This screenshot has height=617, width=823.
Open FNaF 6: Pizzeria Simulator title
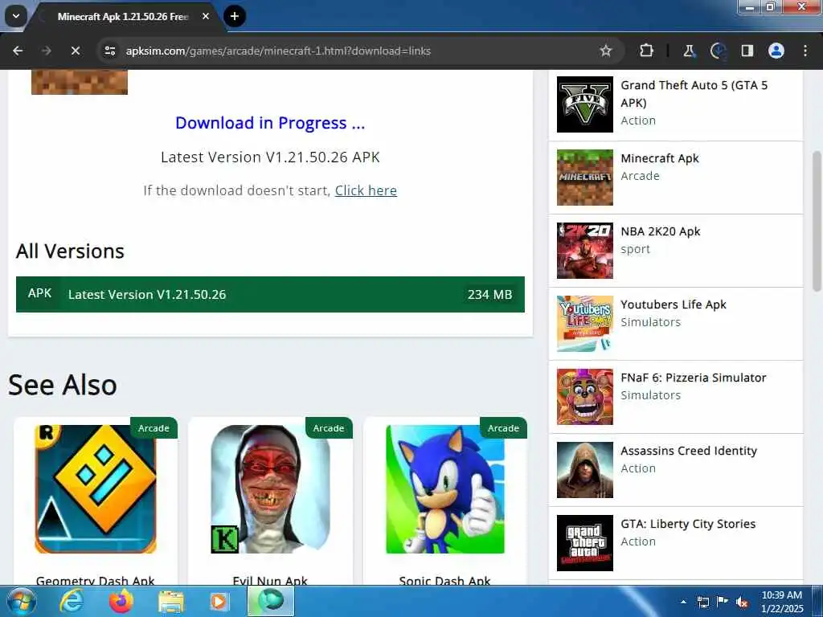click(x=694, y=378)
